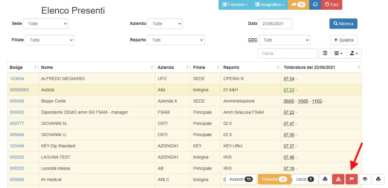
Task: Click green timestamp 07:23 for Autista
Action: (x=289, y=90)
